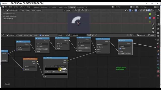This screenshot has height=90, width=161.
Task: Click the Blender logo icon in menu bar
Action: coord(3,7)
